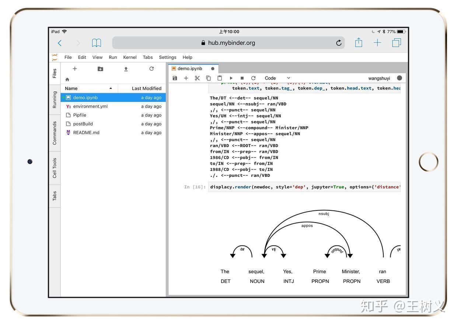
Task: Cut the selected cell with scissors icon
Action: click(197, 78)
